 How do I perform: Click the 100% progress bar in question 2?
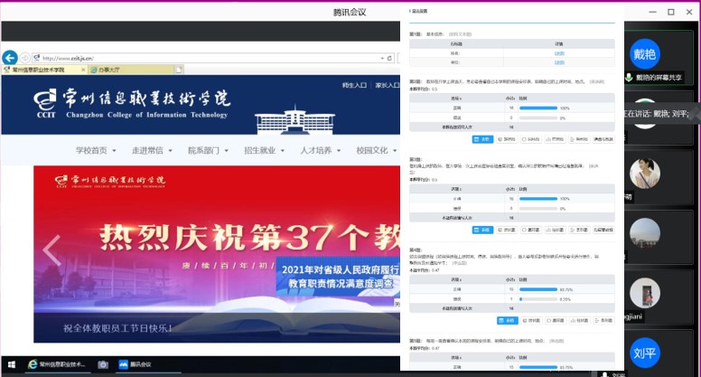tap(538, 108)
